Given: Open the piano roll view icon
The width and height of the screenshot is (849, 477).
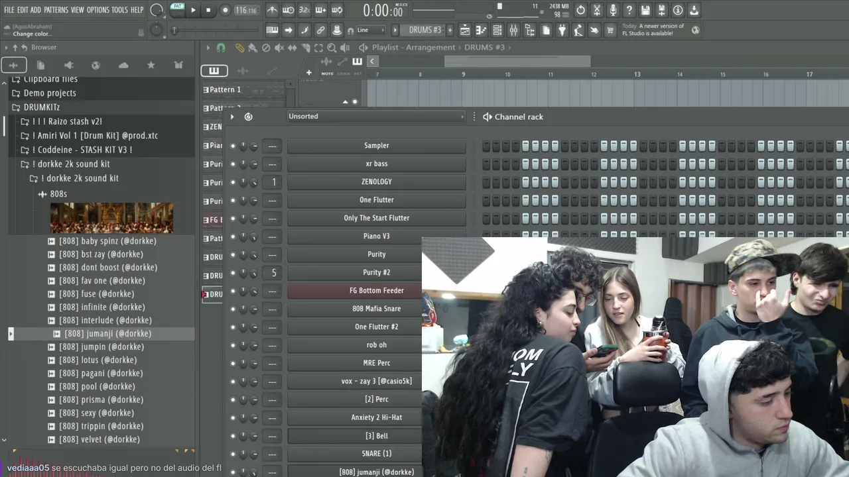Looking at the screenshot, I should 482,30.
